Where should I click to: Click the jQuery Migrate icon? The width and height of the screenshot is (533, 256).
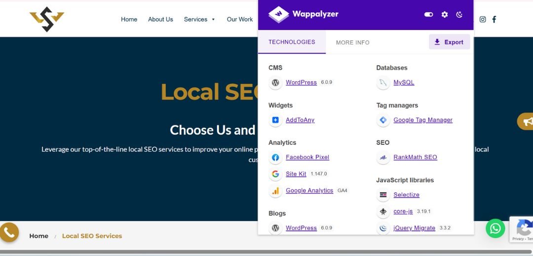coord(383,228)
